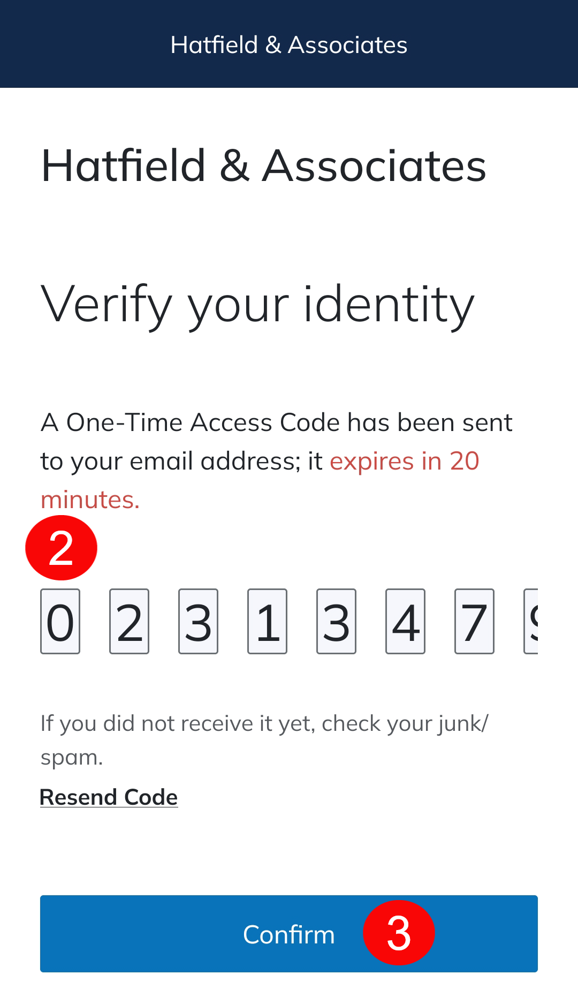Click the red step 3 badge

tap(399, 933)
